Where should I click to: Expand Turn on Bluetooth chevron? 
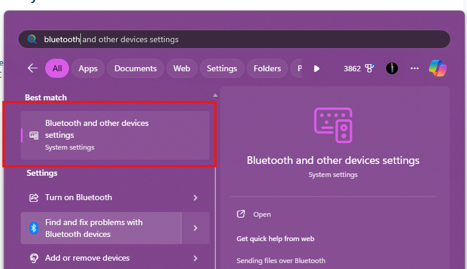[195, 198]
